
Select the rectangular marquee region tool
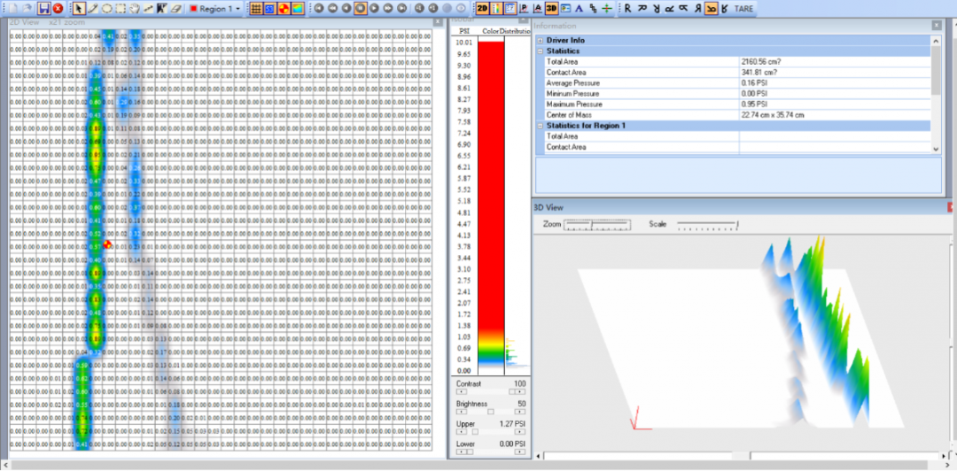[x=121, y=8]
